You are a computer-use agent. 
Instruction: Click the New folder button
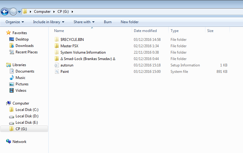(x=130, y=22)
